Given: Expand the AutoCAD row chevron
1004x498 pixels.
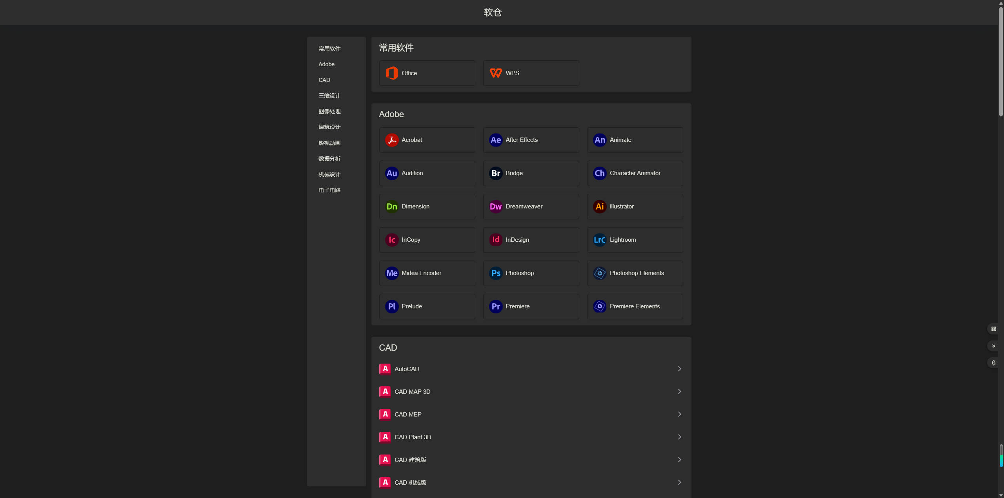Looking at the screenshot, I should pyautogui.click(x=679, y=369).
